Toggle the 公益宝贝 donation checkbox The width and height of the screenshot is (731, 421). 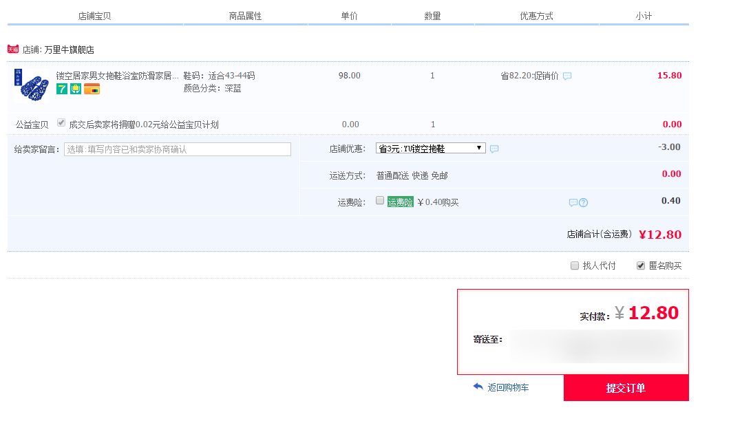pyautogui.click(x=61, y=123)
